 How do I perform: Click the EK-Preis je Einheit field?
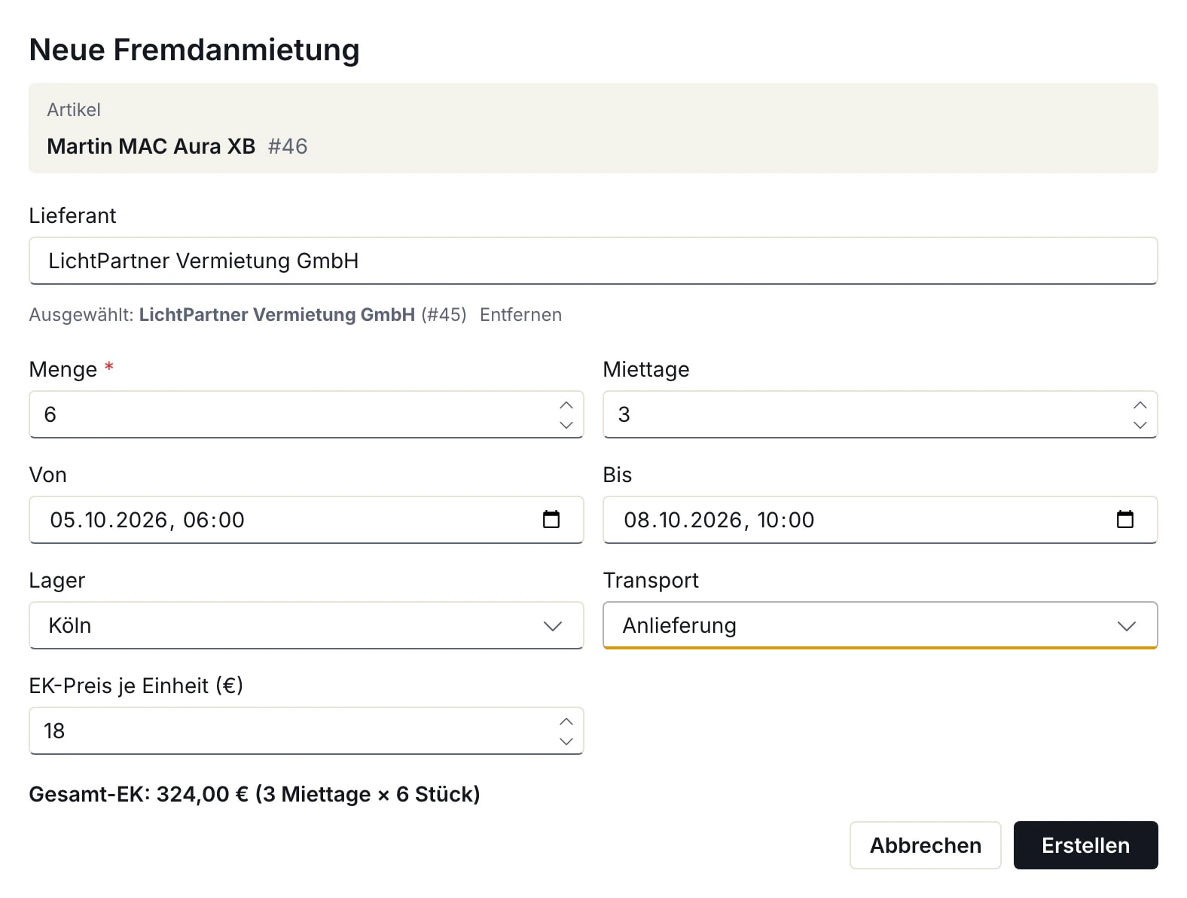(x=307, y=731)
